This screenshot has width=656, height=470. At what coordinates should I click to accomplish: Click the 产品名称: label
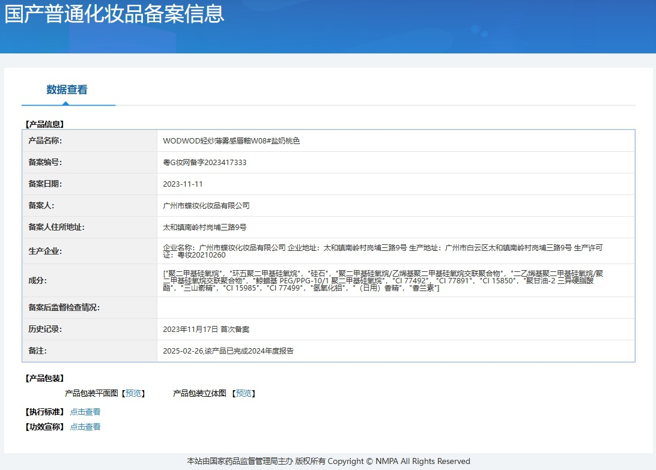tap(45, 141)
